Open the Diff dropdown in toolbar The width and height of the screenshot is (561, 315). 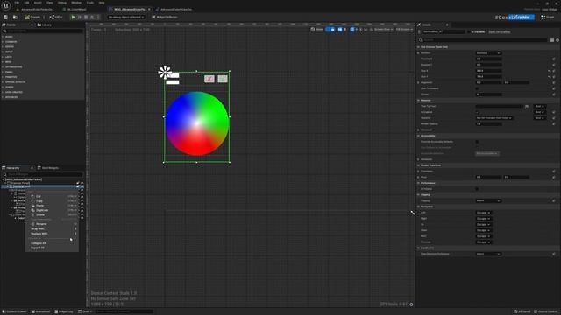click(x=56, y=17)
